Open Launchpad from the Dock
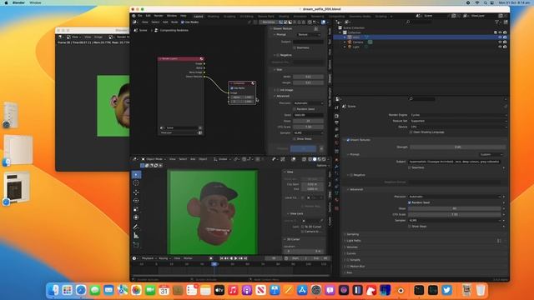This screenshot has width=534, height=300. click(x=68, y=290)
